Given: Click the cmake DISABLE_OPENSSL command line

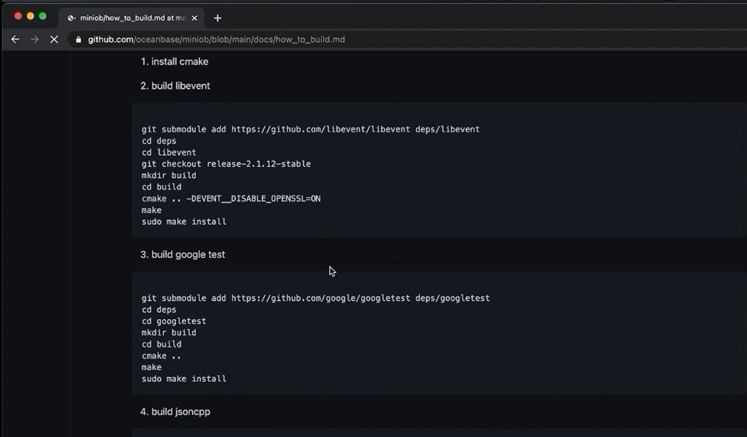Looking at the screenshot, I should [231, 199].
